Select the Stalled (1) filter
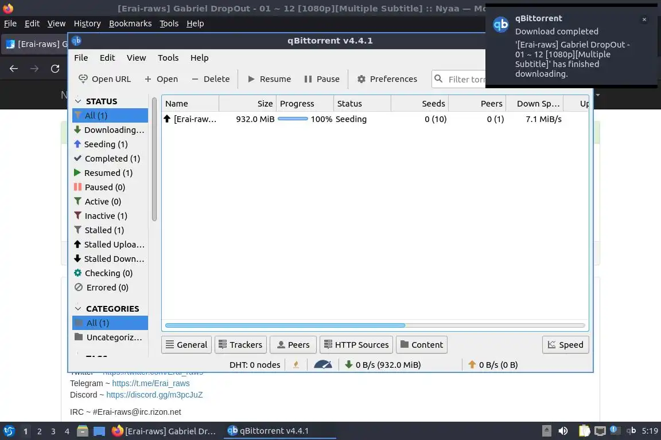The image size is (661, 440). point(110,230)
